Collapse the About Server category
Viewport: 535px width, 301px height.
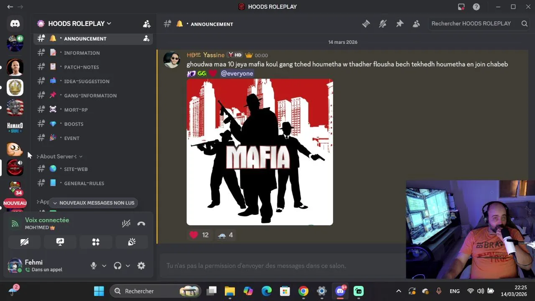point(59,156)
